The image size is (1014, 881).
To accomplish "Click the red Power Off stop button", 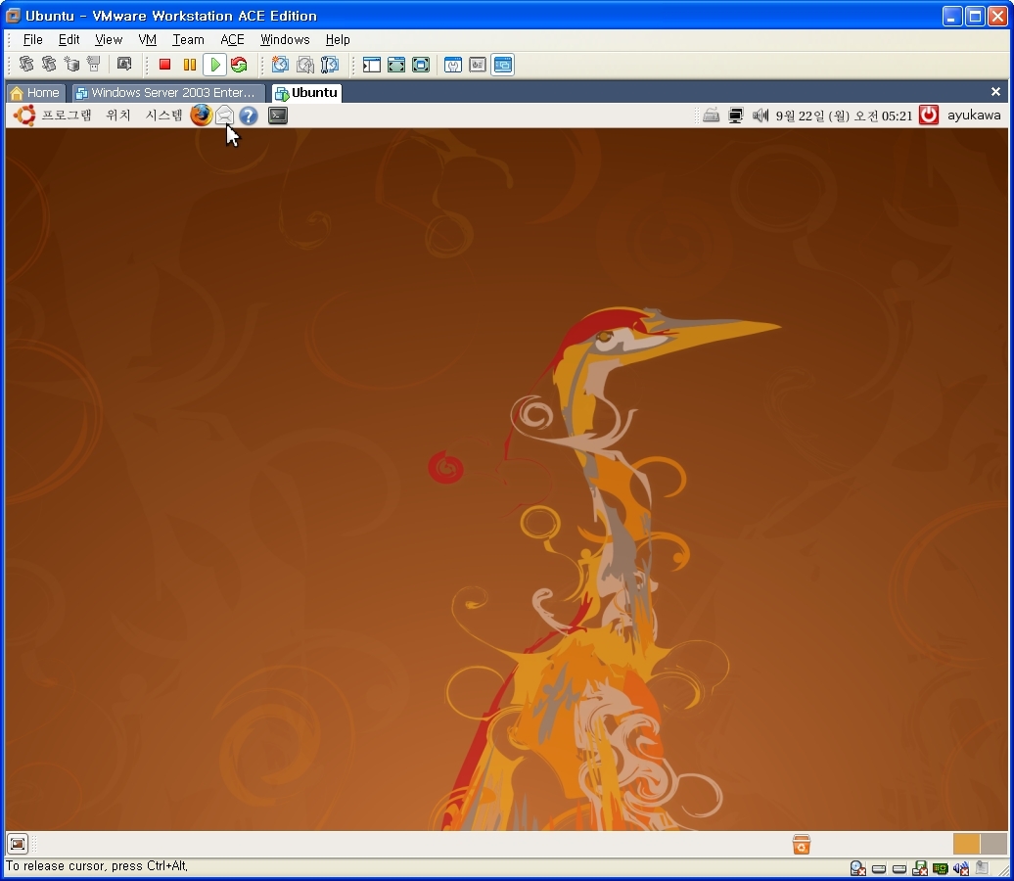I will pyautogui.click(x=164, y=65).
